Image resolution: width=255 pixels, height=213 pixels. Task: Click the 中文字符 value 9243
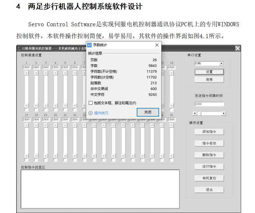tap(153, 95)
